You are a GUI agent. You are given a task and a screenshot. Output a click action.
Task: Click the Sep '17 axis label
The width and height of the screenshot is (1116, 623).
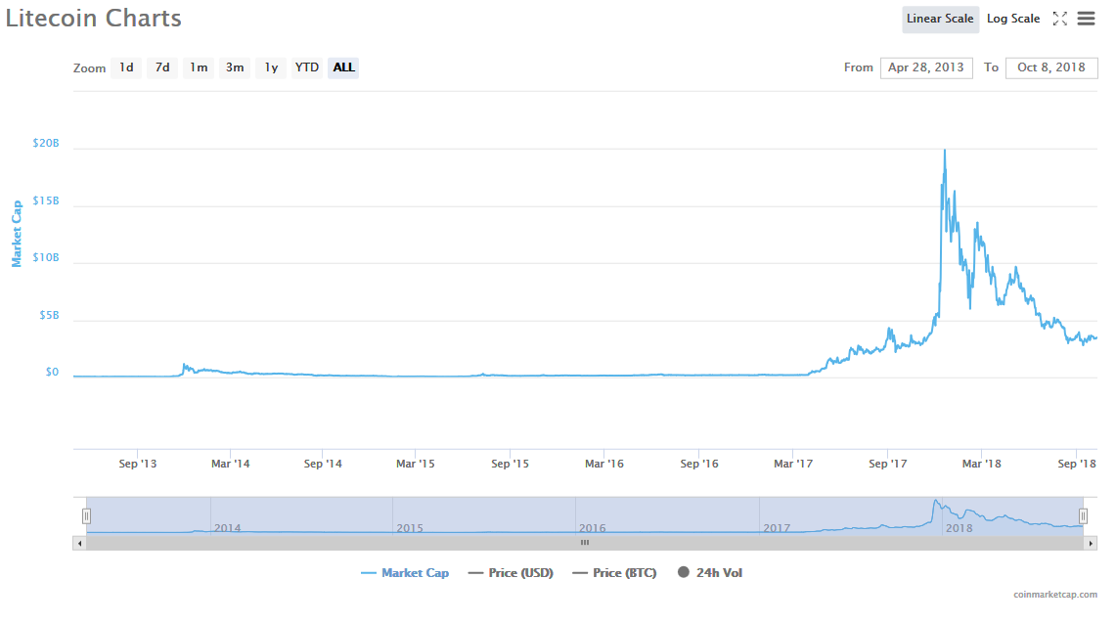887,464
